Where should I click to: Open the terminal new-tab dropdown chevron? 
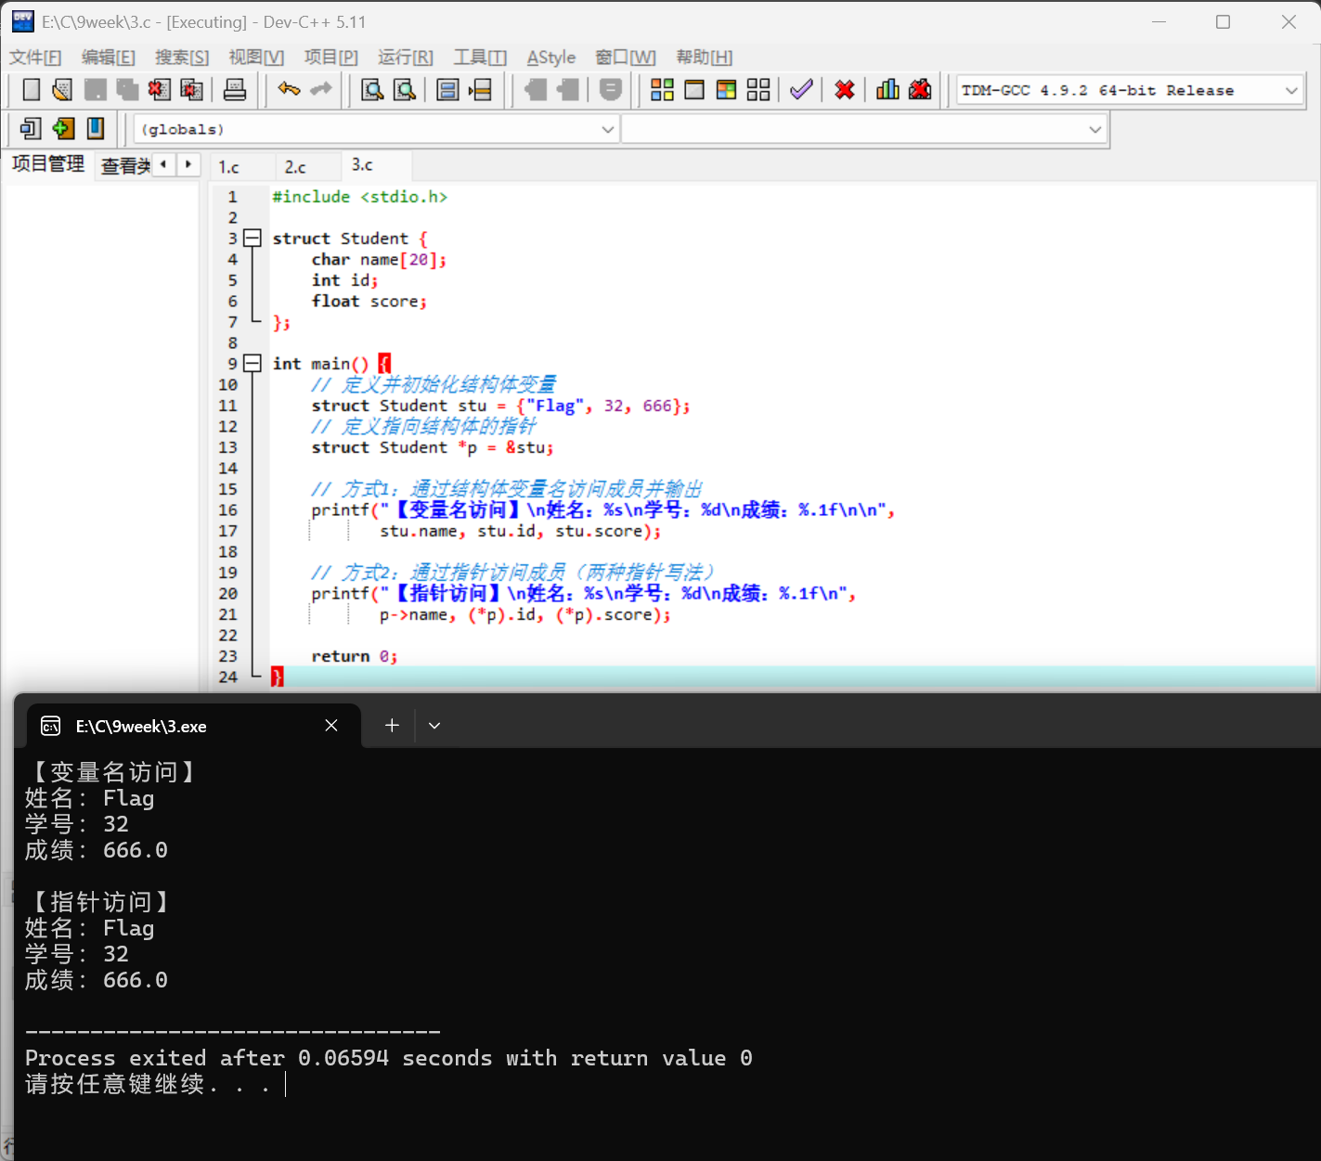click(434, 726)
